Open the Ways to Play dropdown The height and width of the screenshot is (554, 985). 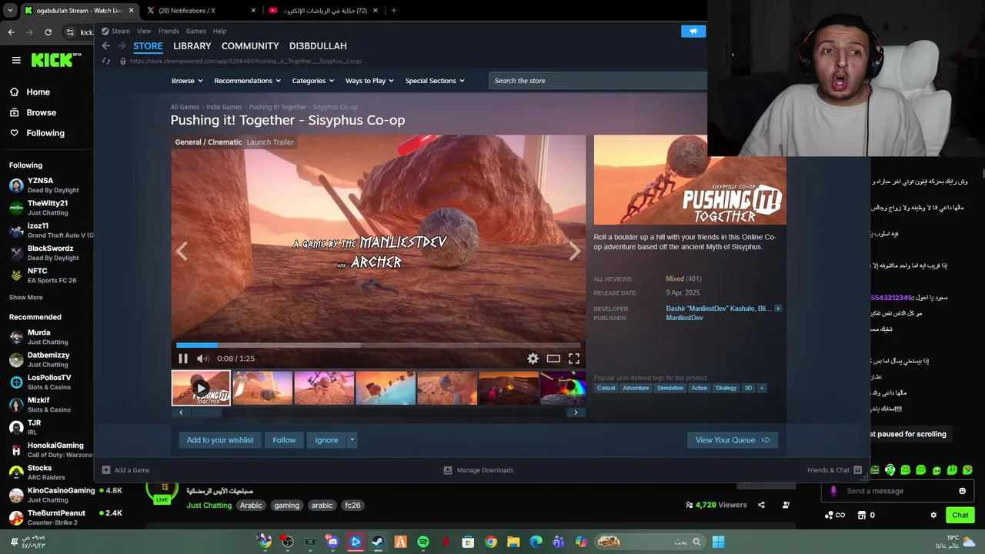click(369, 81)
